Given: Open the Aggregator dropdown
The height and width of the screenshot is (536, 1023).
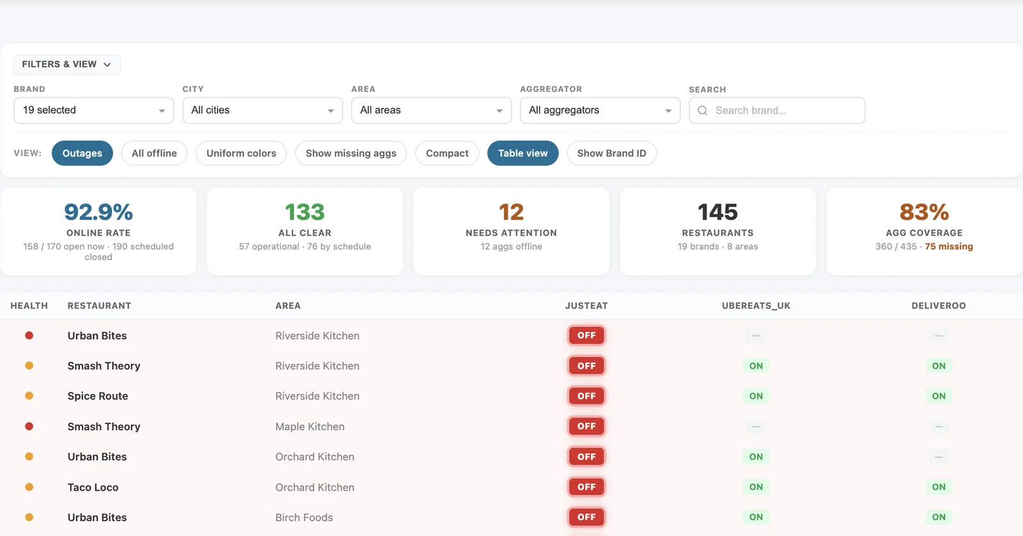Looking at the screenshot, I should (x=600, y=111).
